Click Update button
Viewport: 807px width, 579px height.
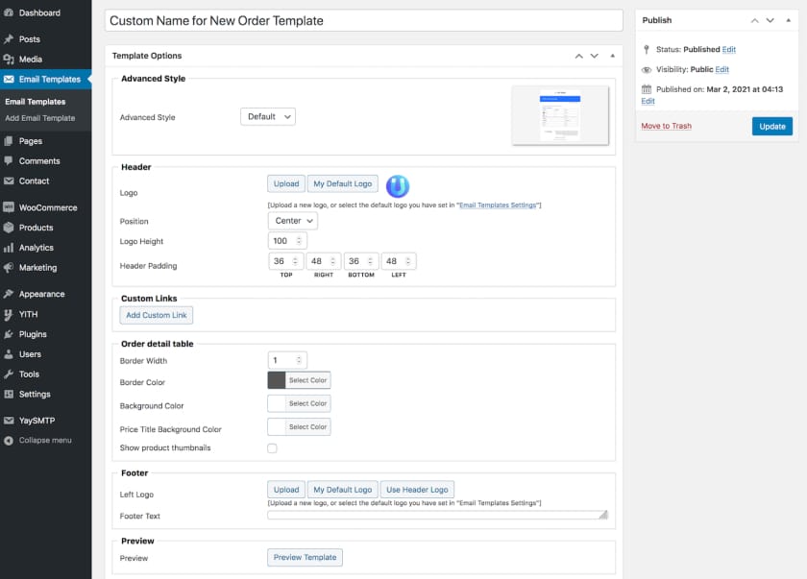coord(772,127)
